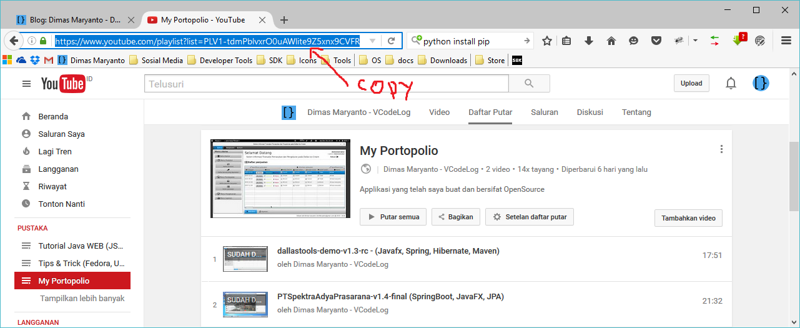The image size is (800, 328).
Task: Reload the page with the refresh icon
Action: [392, 41]
